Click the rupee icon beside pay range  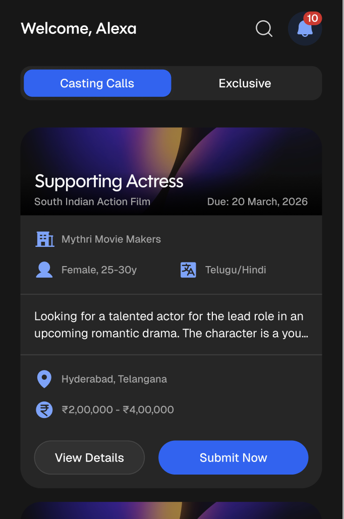point(44,410)
